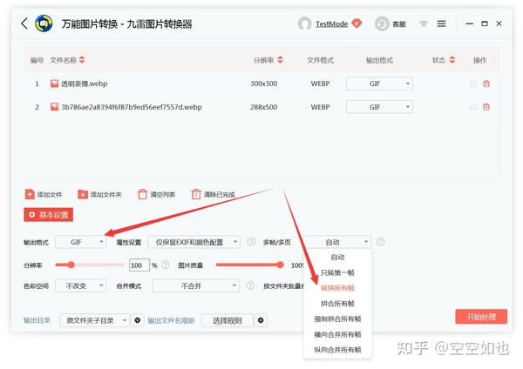Click 清除已完成 to remove completed items

[x=214, y=194]
